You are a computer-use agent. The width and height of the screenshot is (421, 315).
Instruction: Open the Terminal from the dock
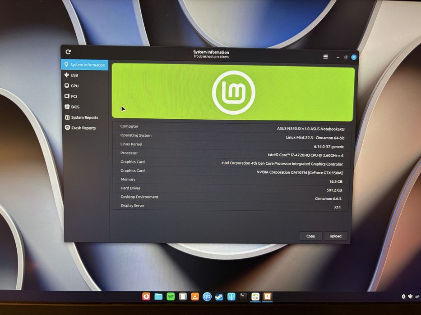(x=243, y=296)
